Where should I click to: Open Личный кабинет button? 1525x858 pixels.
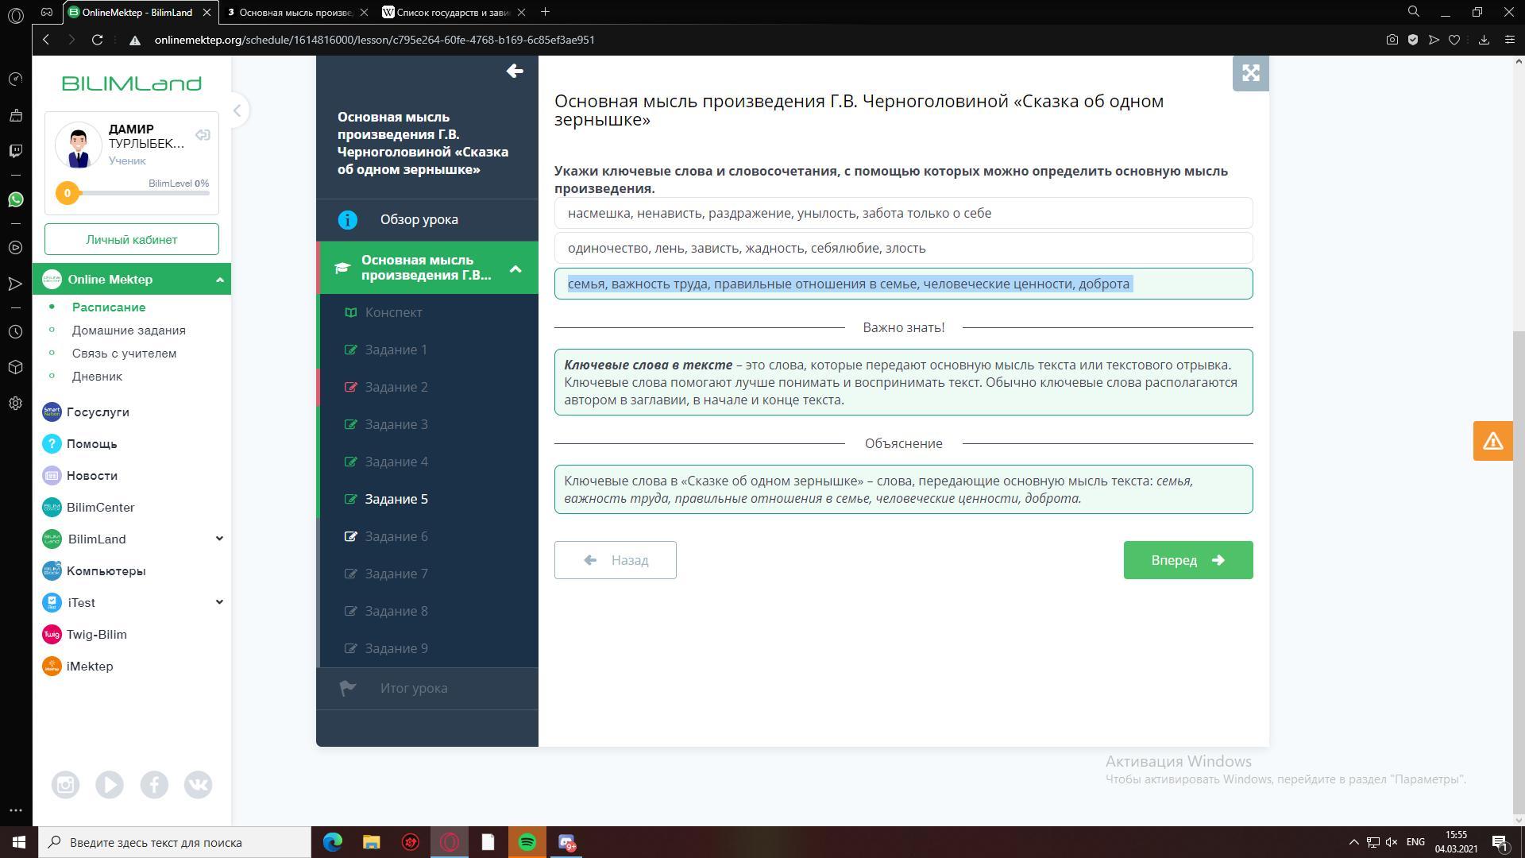[132, 239]
